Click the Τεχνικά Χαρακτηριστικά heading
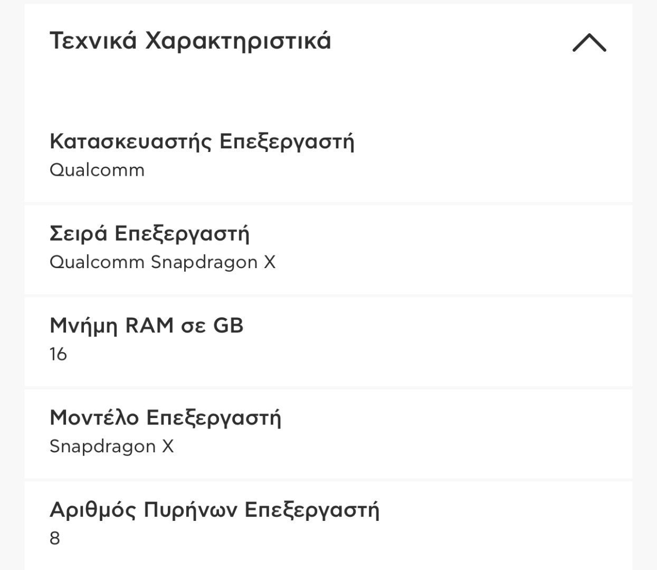Viewport: 657px width, 570px height. pyautogui.click(x=190, y=41)
